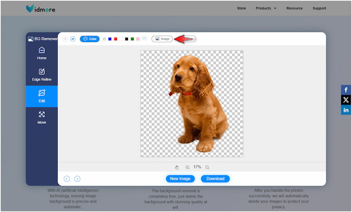This screenshot has height=212, width=352.
Task: Go to next image arrow
Action: [x=77, y=179]
